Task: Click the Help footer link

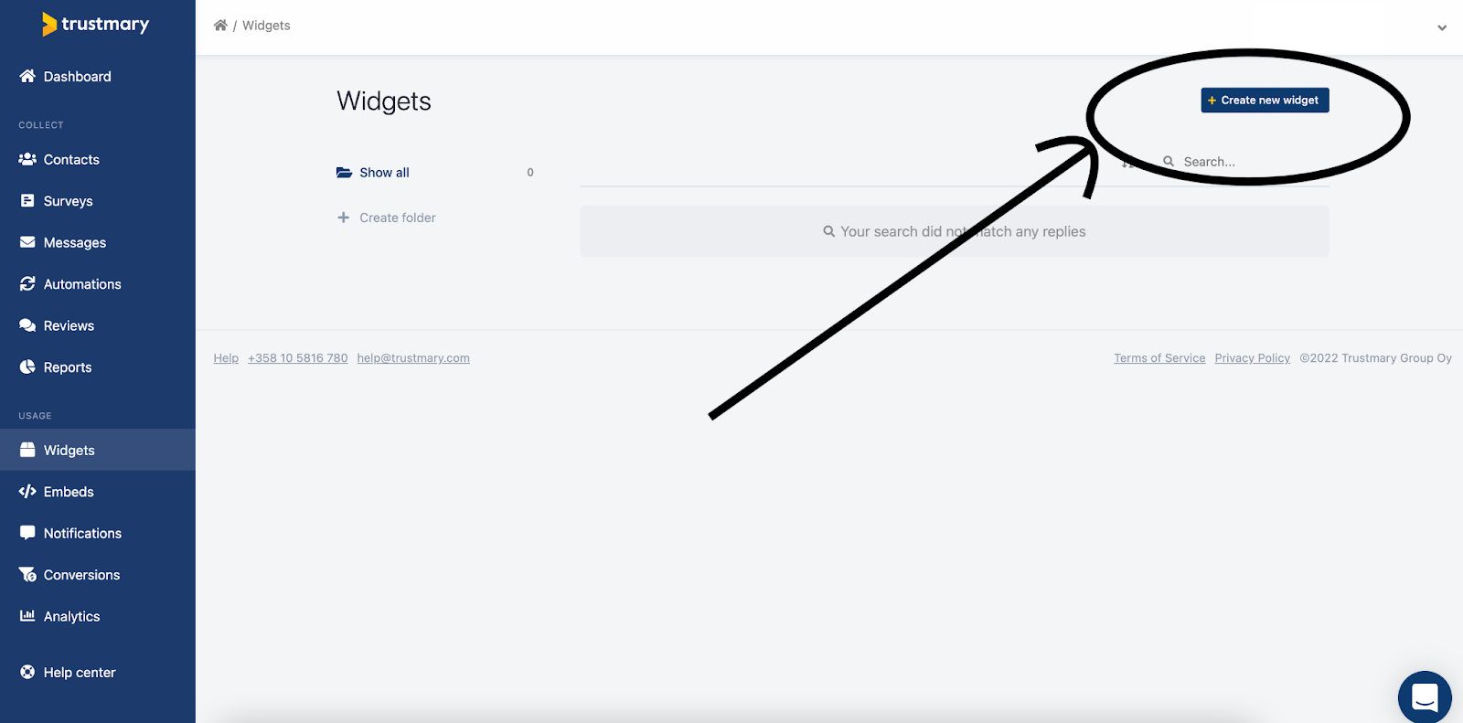Action: 226,358
